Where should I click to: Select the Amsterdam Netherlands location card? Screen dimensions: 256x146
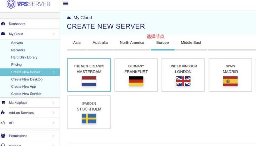click(89, 75)
